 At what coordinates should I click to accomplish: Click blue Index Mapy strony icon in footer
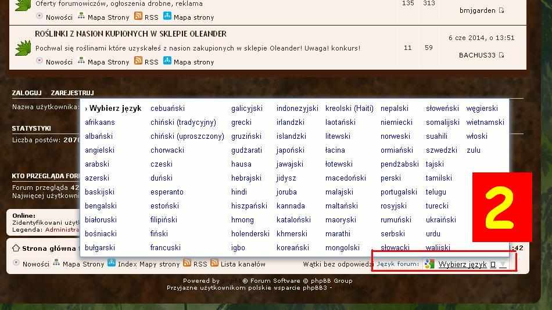(x=112, y=263)
